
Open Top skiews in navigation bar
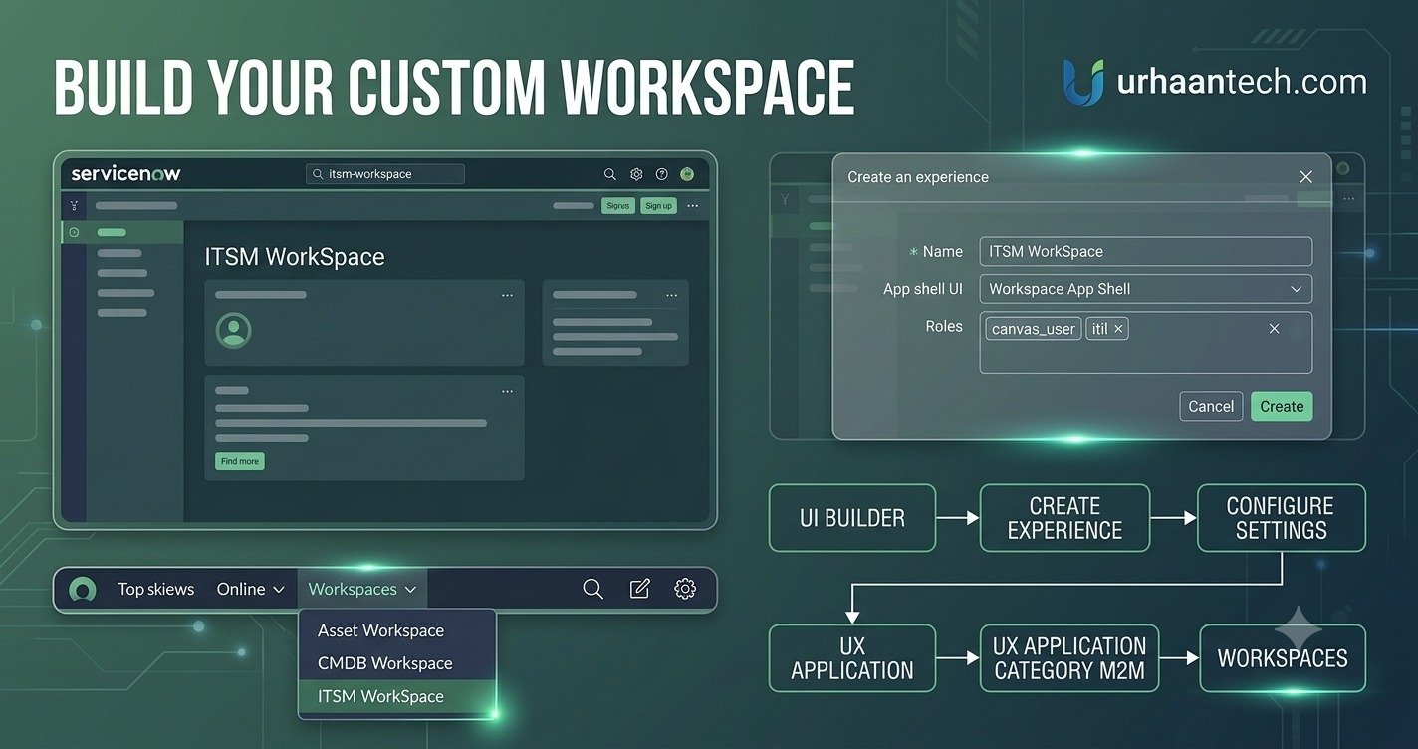pos(155,589)
